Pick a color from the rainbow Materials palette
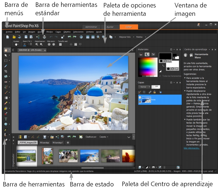The height and width of the screenshot is (190, 218). tap(147, 65)
